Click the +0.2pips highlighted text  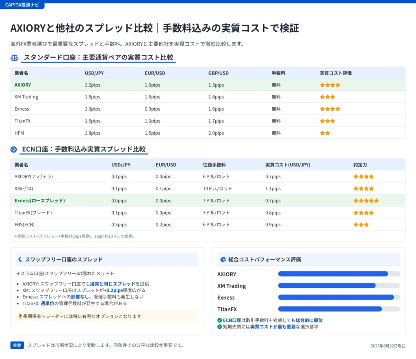tap(113, 290)
